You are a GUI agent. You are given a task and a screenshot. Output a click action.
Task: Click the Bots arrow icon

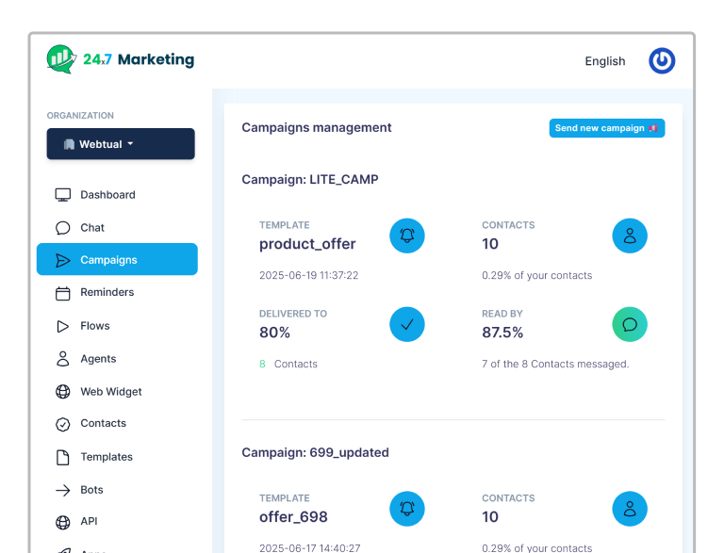[63, 490]
